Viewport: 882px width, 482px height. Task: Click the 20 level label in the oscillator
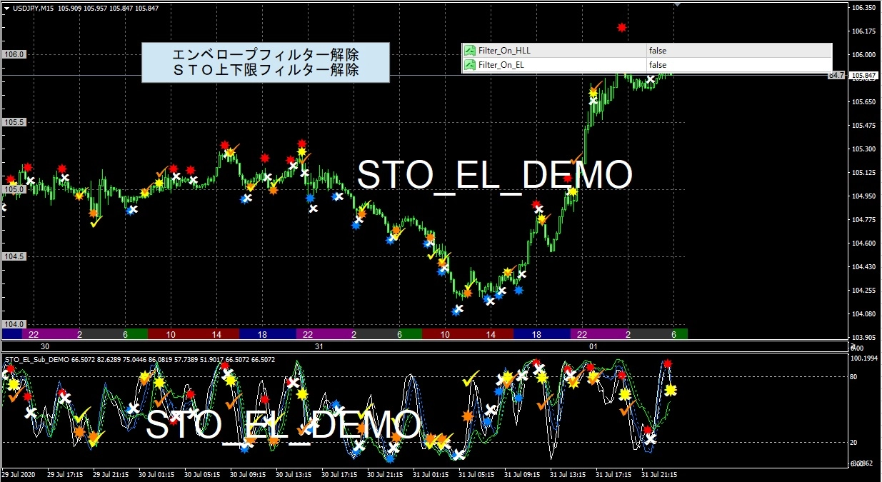click(855, 443)
